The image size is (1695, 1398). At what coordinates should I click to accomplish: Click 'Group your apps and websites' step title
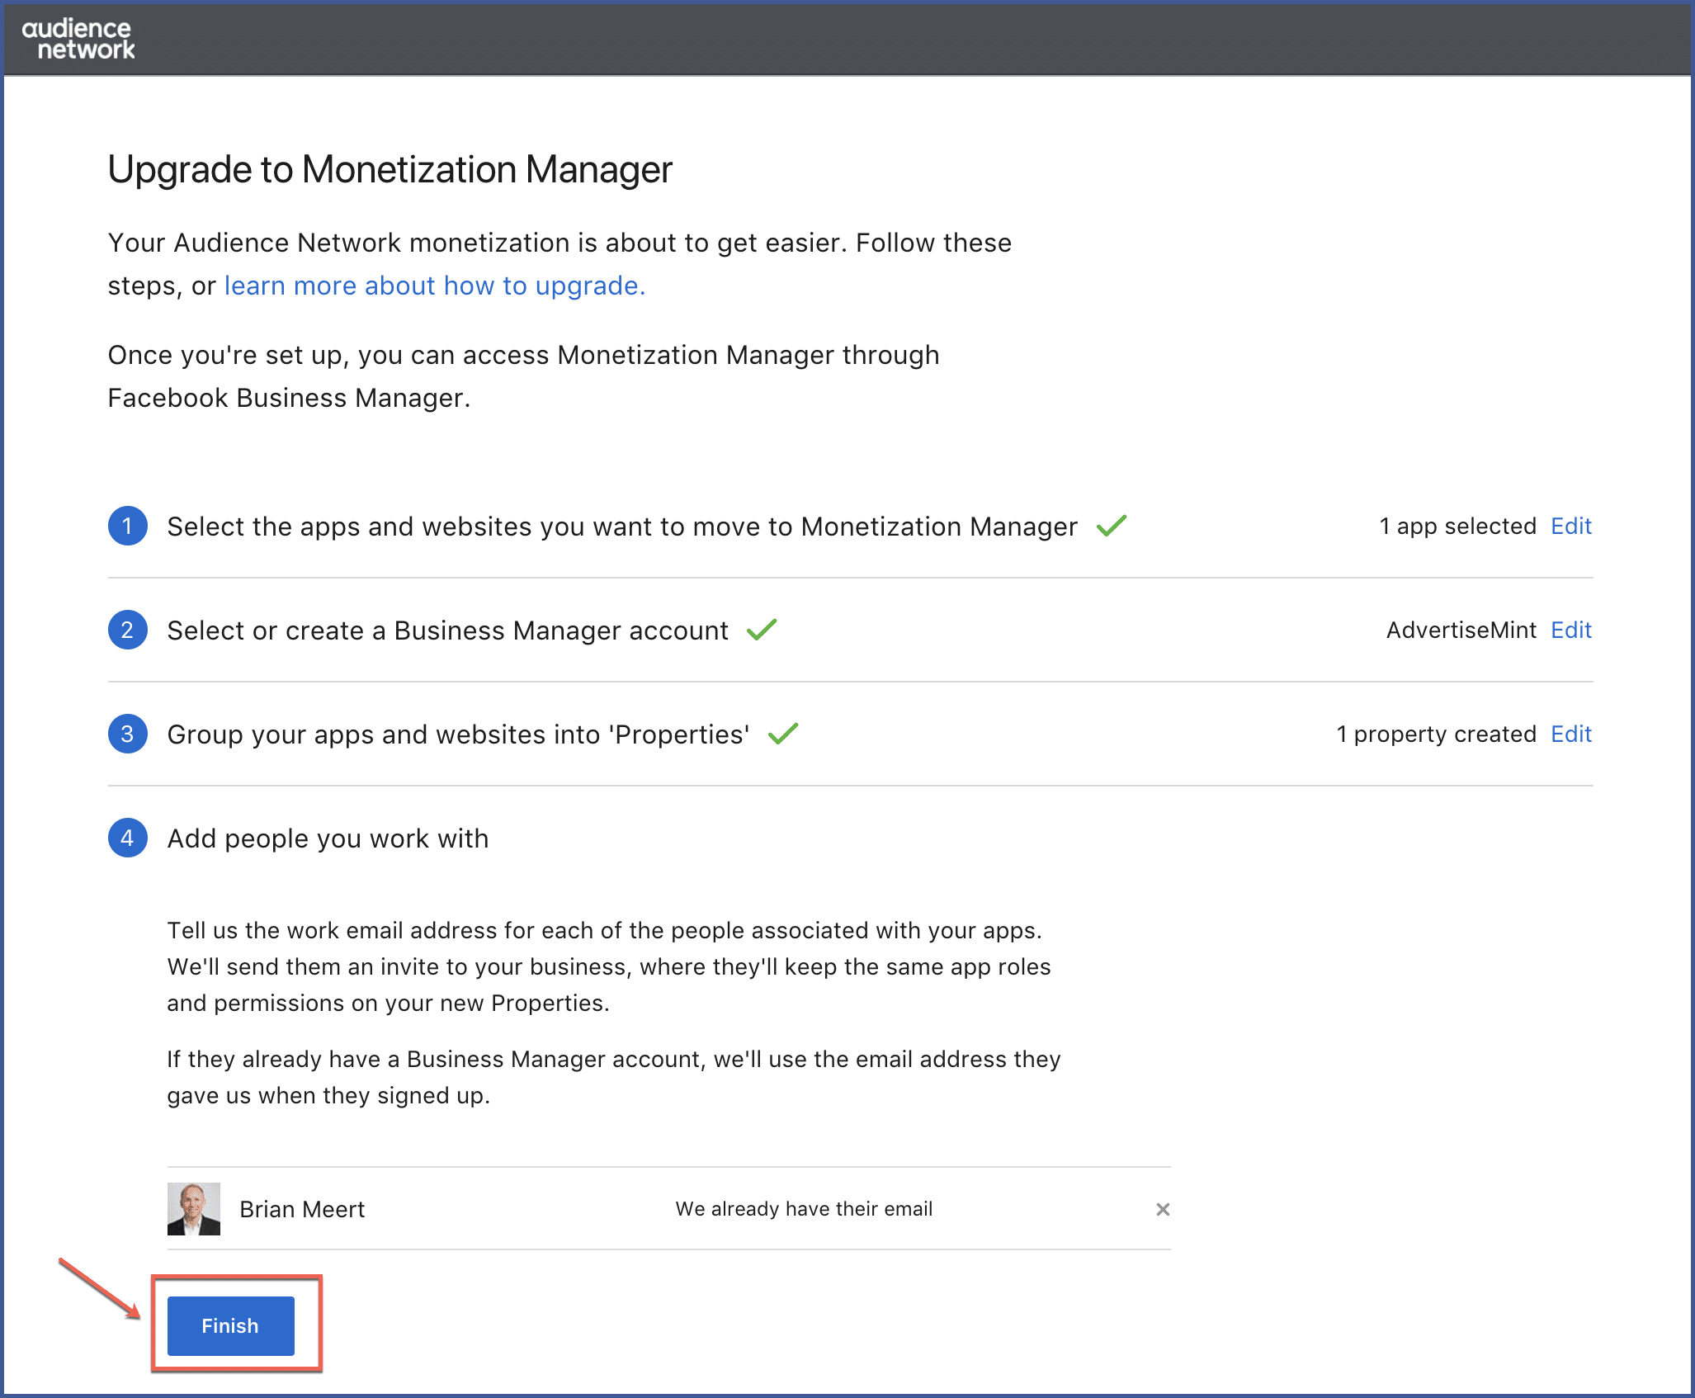459,734
